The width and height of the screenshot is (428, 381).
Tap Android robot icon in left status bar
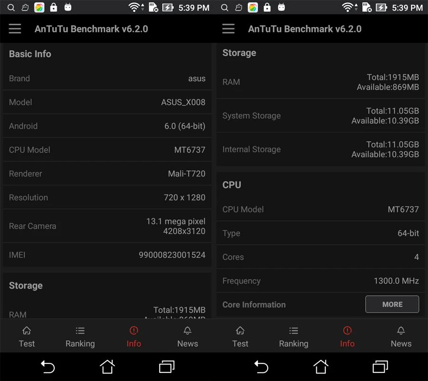(68, 7)
